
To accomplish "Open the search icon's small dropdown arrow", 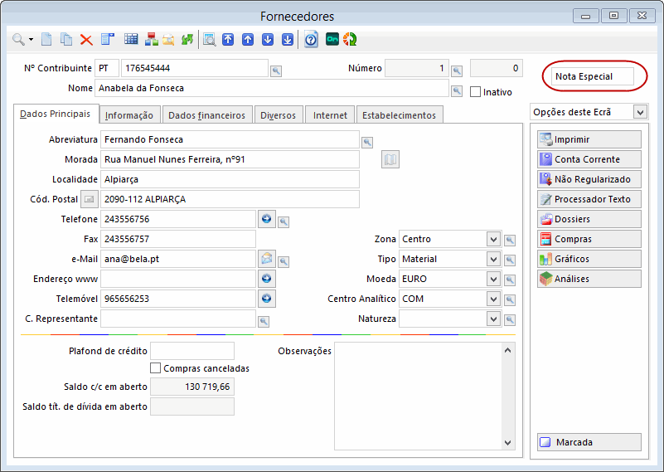I will click(x=31, y=40).
